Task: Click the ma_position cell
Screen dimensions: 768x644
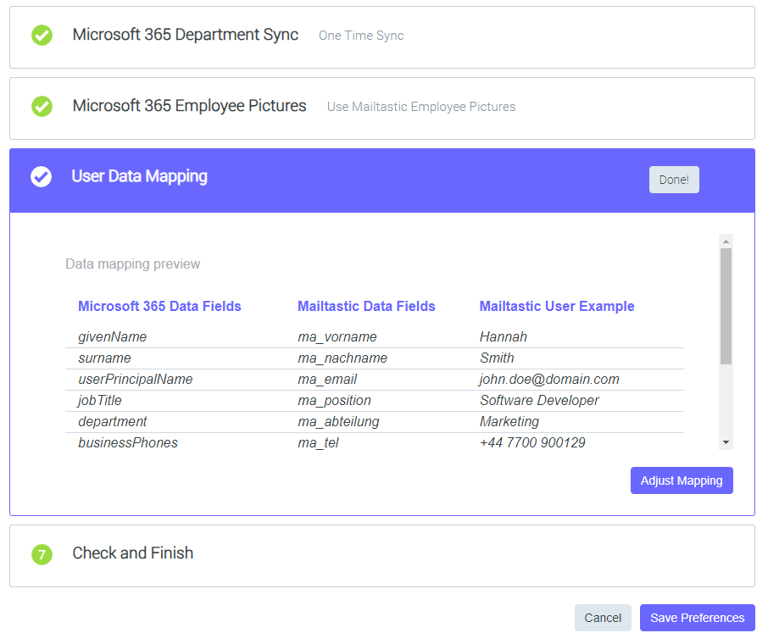Action: tap(335, 400)
